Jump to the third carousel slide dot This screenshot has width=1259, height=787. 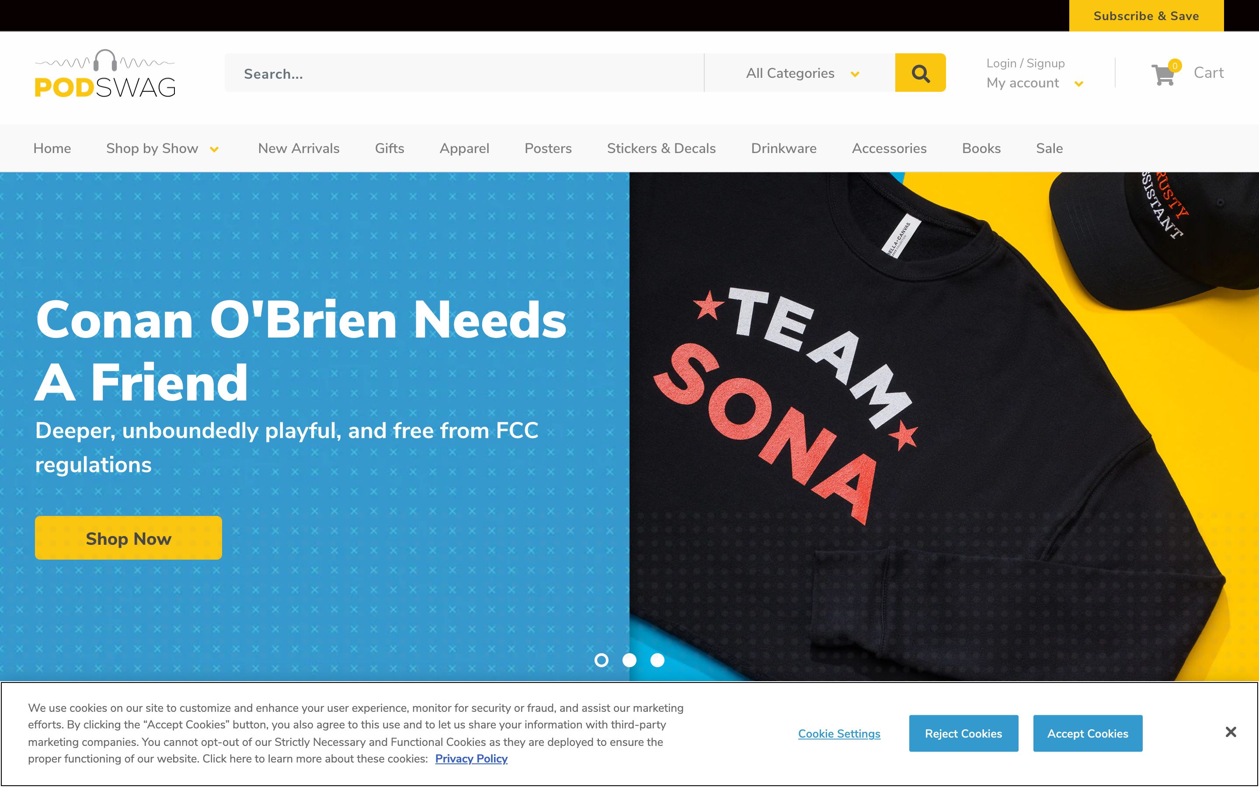(x=657, y=660)
